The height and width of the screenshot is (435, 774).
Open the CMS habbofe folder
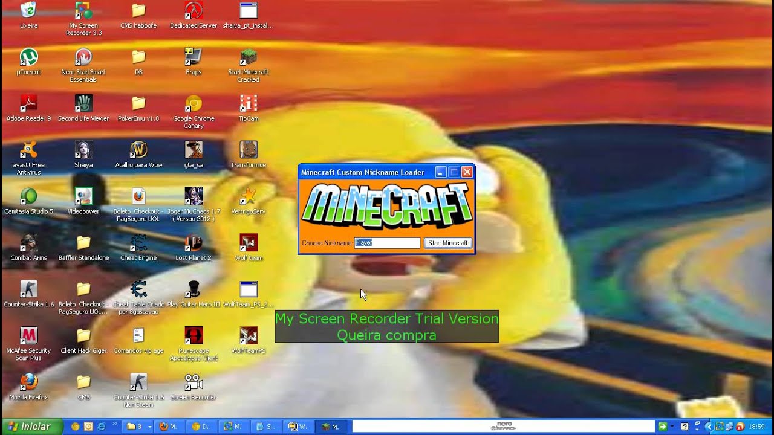pos(138,16)
